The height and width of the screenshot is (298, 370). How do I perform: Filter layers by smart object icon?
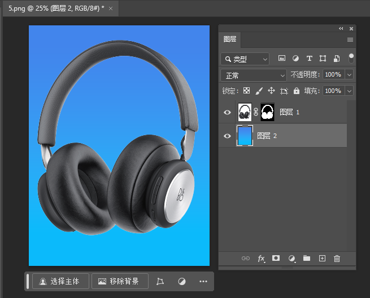[x=337, y=58]
